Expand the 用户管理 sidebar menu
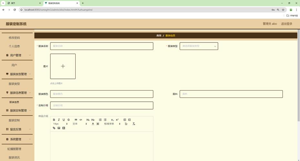Image resolution: width=300 pixels, height=161 pixels. (17, 55)
